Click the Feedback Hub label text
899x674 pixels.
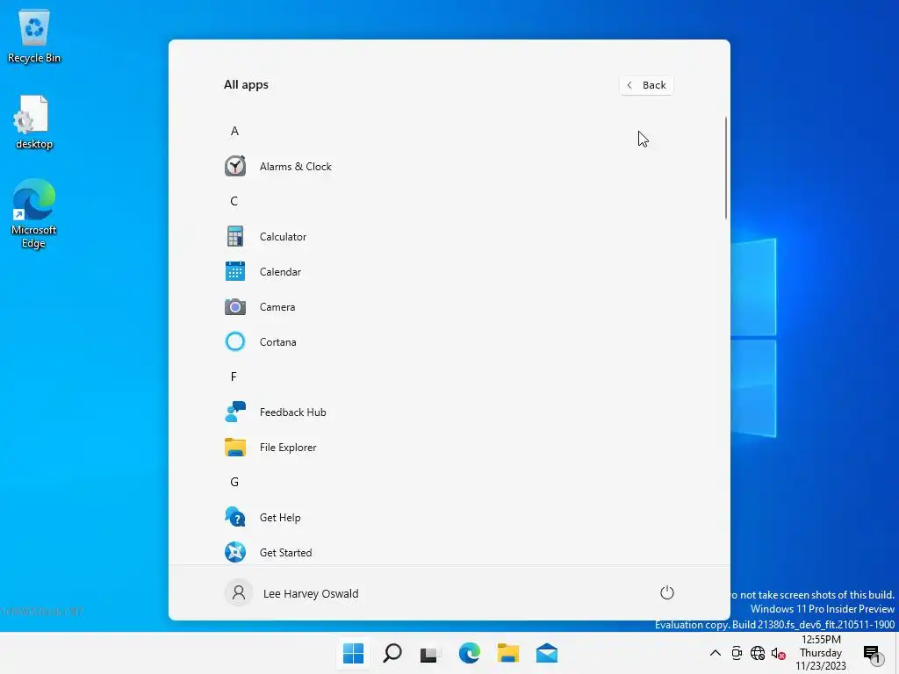(292, 412)
